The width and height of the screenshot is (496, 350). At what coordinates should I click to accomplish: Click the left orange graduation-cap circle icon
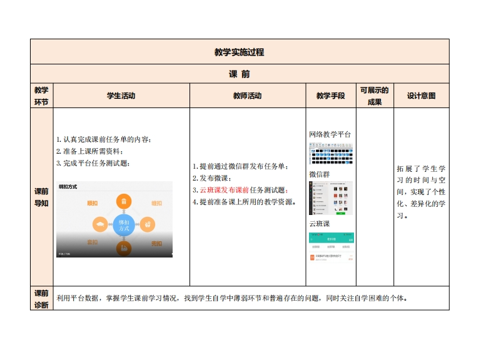100,224
